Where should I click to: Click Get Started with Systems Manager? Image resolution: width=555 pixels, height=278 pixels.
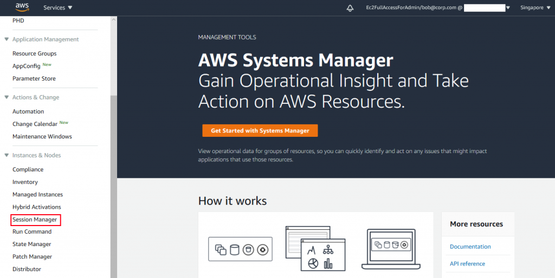pyautogui.click(x=260, y=130)
